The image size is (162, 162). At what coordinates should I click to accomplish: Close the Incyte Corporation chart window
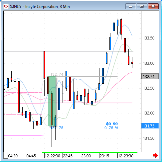point(153,6)
